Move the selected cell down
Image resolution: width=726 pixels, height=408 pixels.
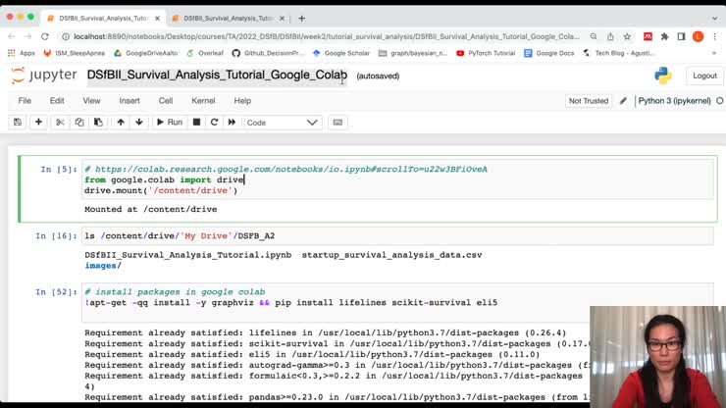click(x=139, y=123)
